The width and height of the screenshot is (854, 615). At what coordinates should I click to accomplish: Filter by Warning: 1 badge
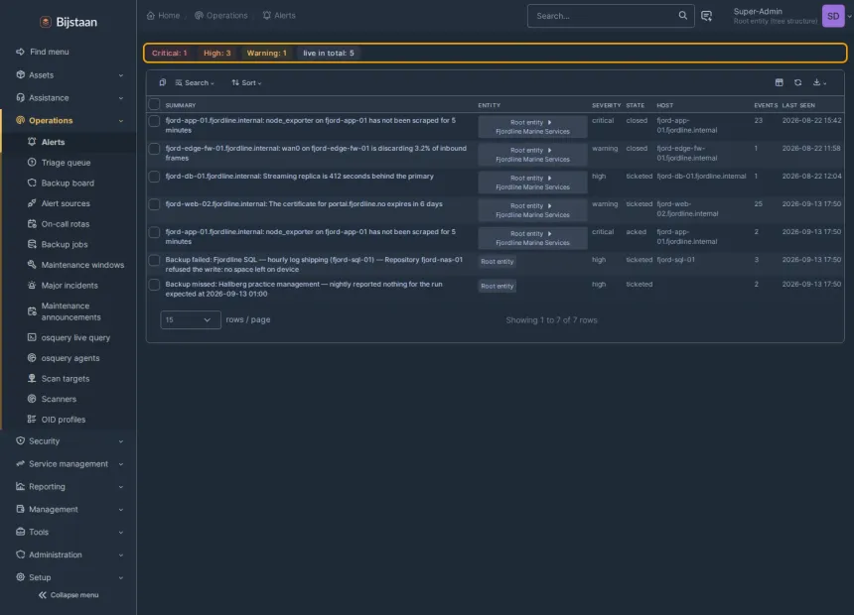pos(266,53)
